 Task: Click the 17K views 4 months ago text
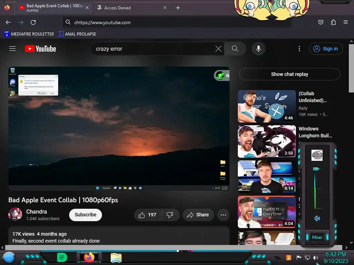point(39,234)
